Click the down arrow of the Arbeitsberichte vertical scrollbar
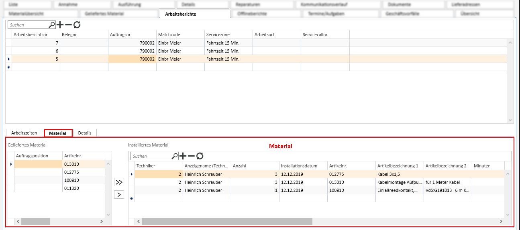The image size is (520, 230). click(x=510, y=120)
